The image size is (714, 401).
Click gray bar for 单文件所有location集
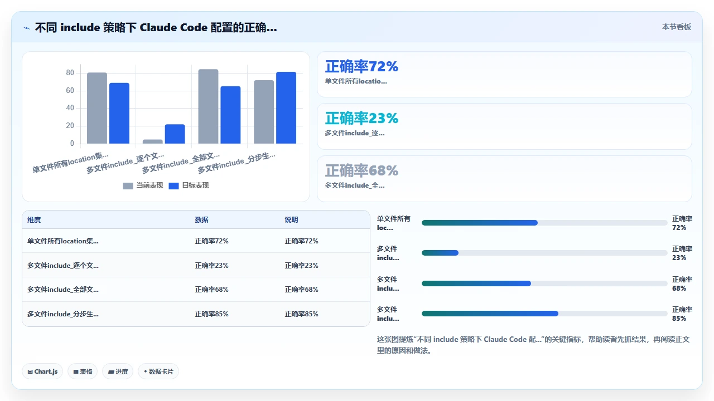coord(97,108)
